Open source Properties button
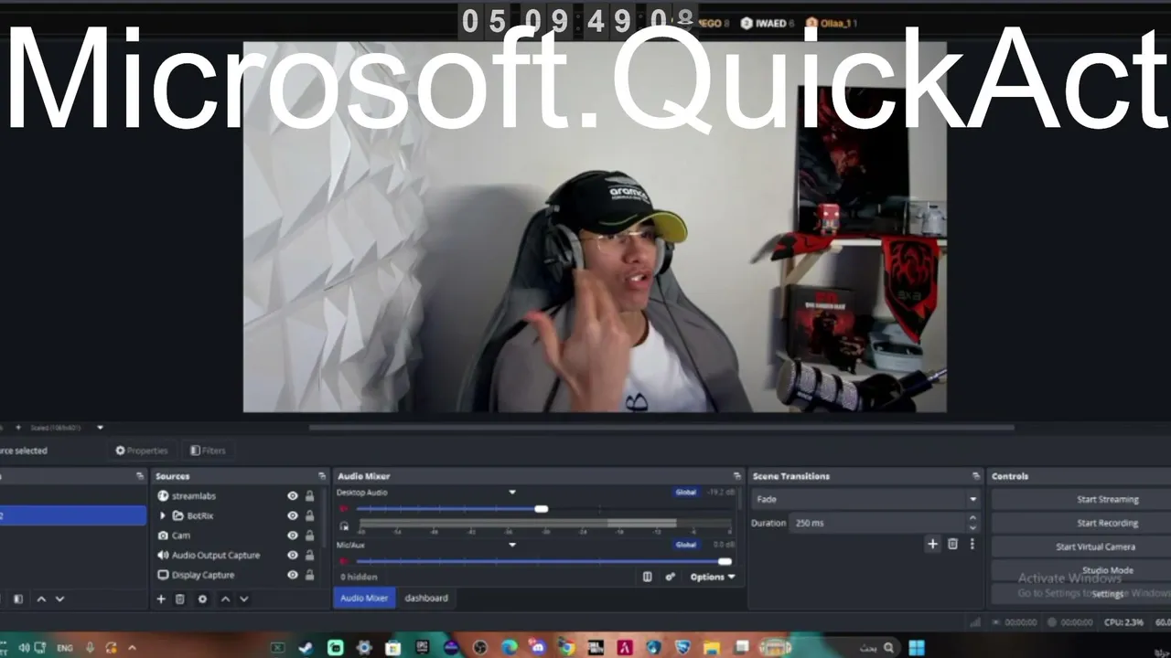 coord(142,451)
